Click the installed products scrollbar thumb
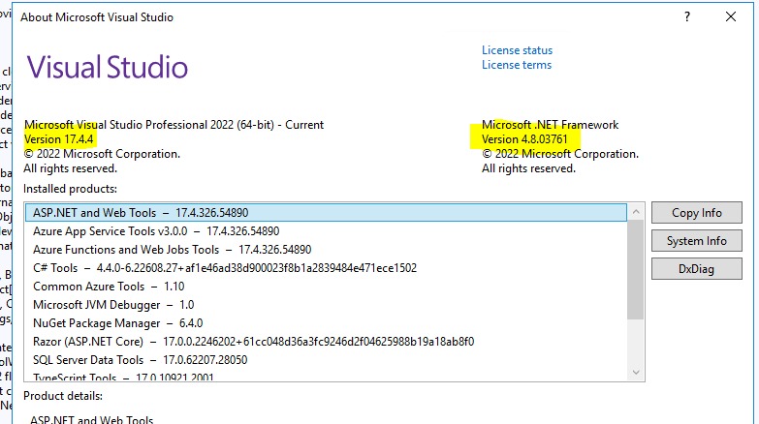This screenshot has width=759, height=424. click(636, 270)
